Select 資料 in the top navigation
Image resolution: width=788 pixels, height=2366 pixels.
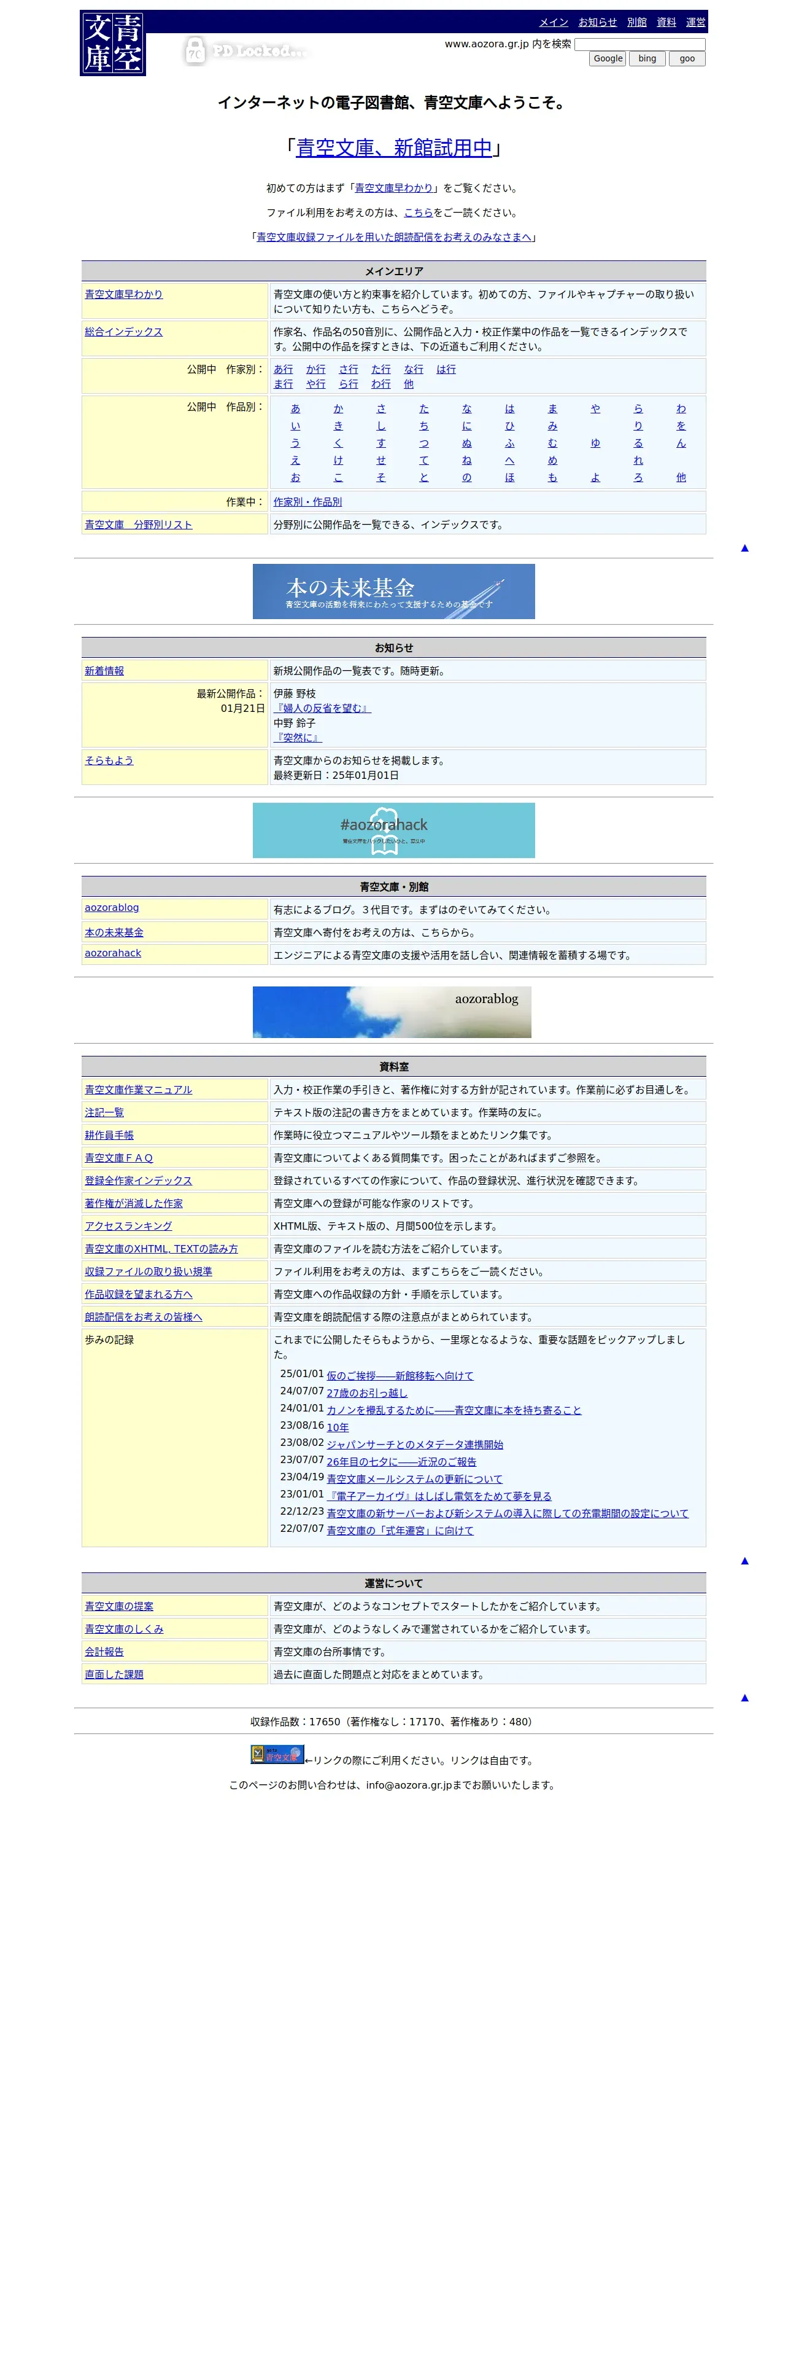click(666, 22)
